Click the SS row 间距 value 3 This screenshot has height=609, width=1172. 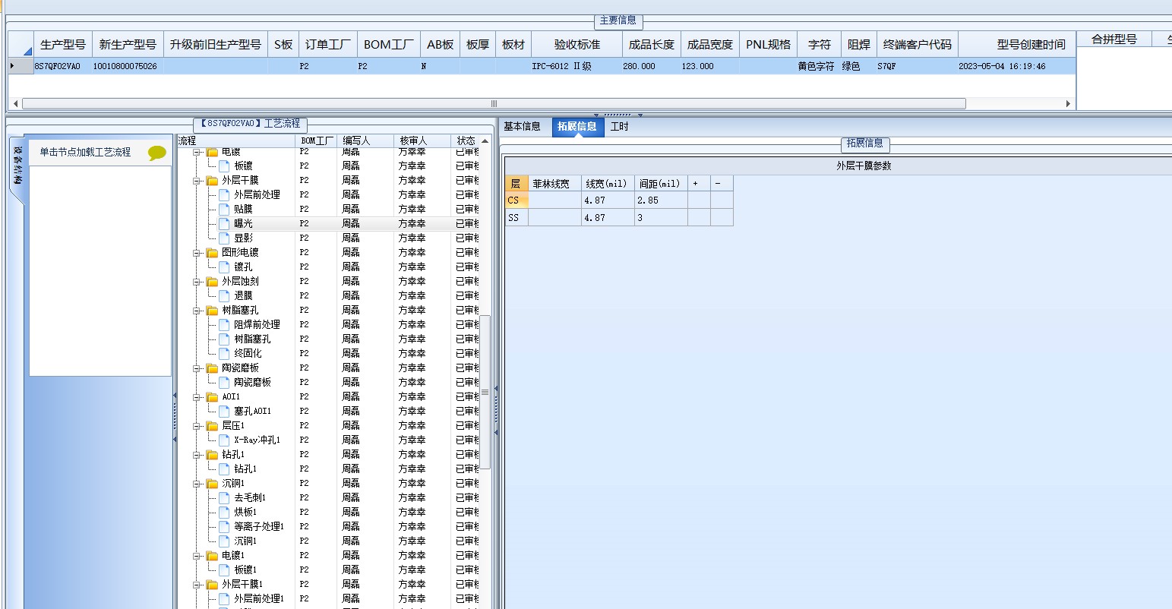(661, 217)
